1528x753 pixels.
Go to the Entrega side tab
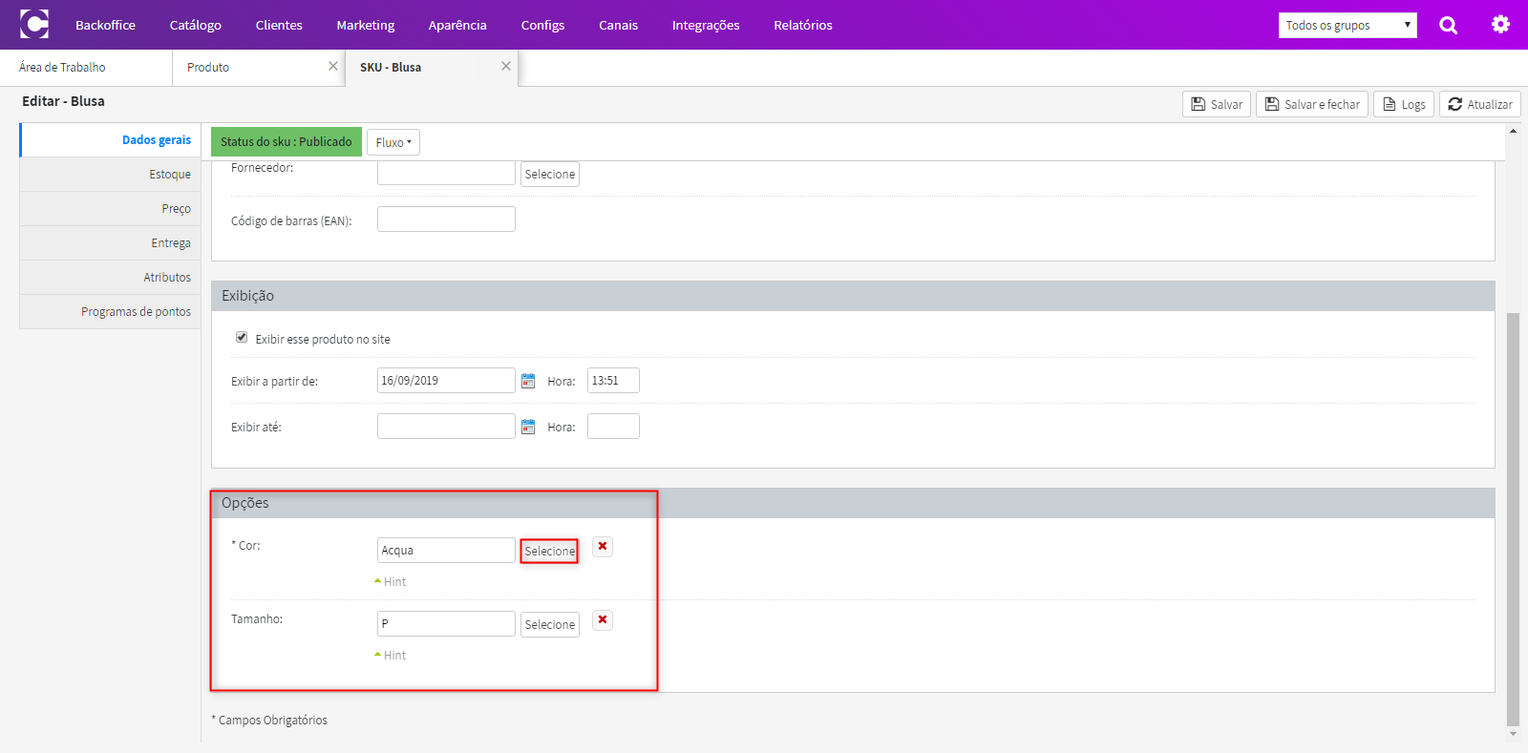(x=111, y=243)
